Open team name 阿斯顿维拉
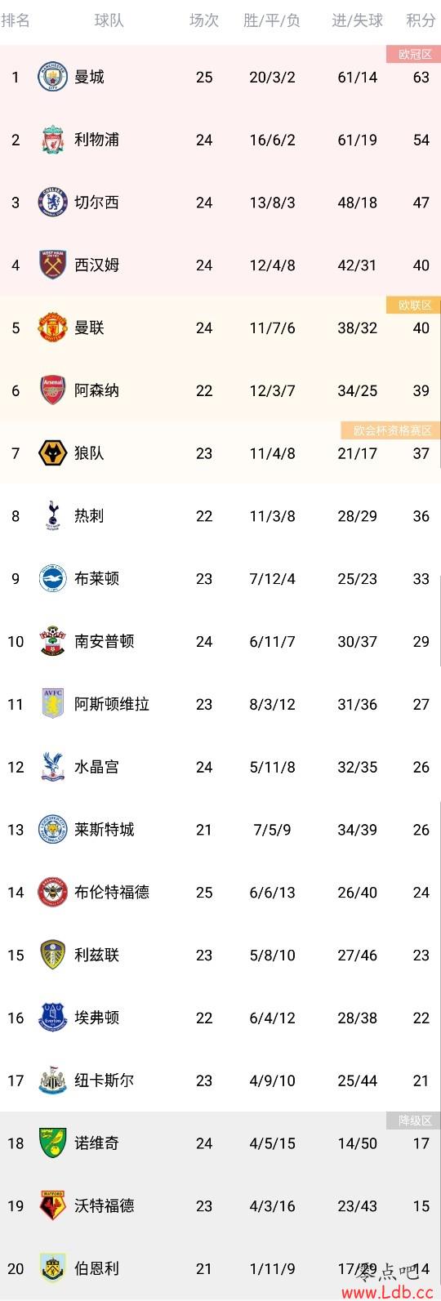This screenshot has width=441, height=1301. tap(112, 704)
